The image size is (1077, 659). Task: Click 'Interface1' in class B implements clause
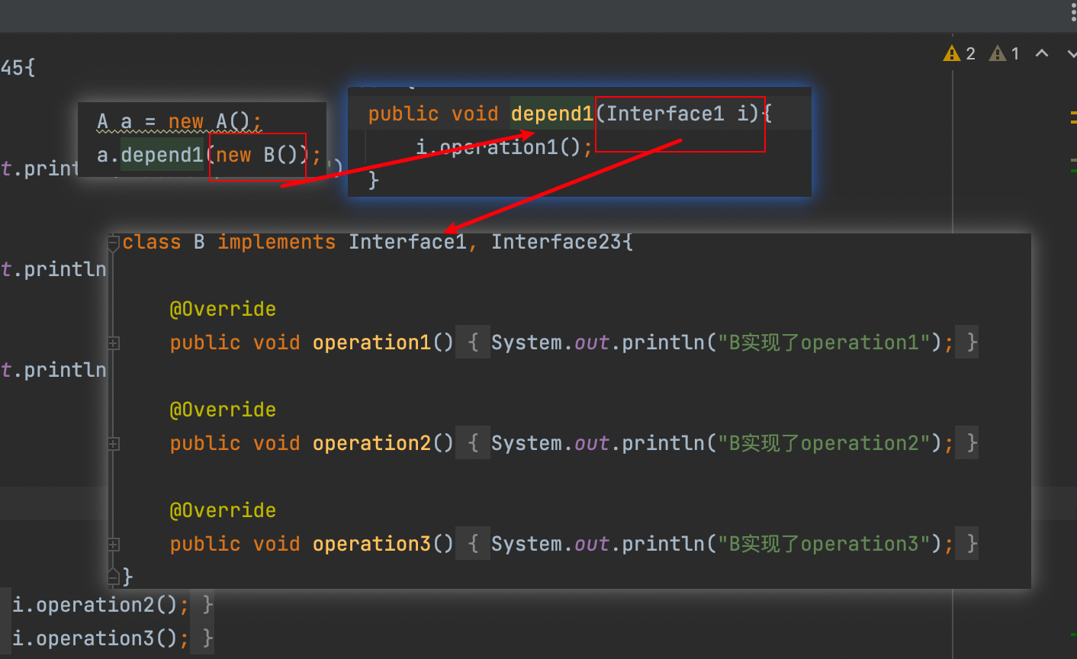click(x=407, y=242)
